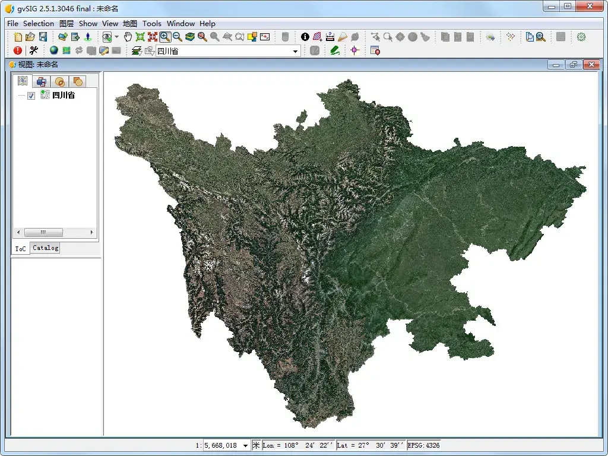Activate the Zoom In tool
Screen dimensions: 608x456
(x=165, y=36)
